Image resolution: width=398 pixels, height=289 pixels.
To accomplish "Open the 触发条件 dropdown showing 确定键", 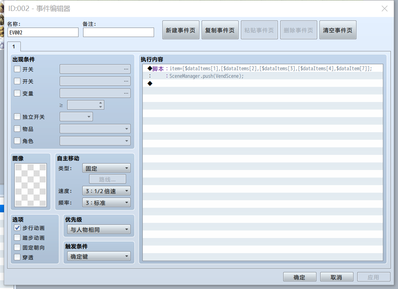I will point(99,256).
